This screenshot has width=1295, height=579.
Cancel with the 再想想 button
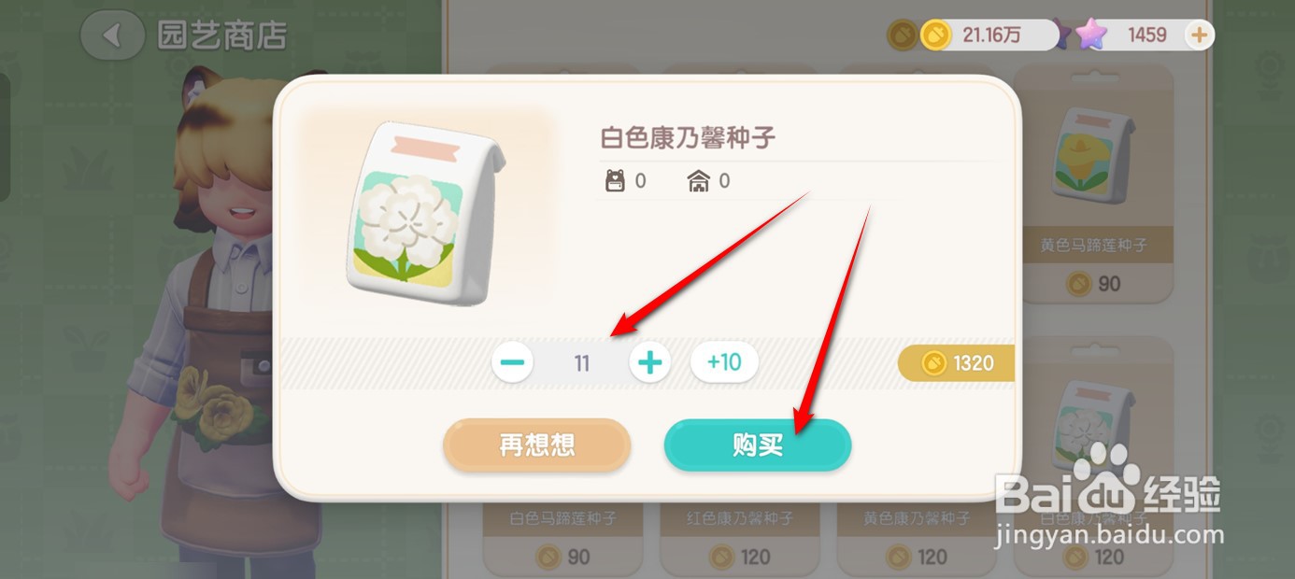pos(537,445)
